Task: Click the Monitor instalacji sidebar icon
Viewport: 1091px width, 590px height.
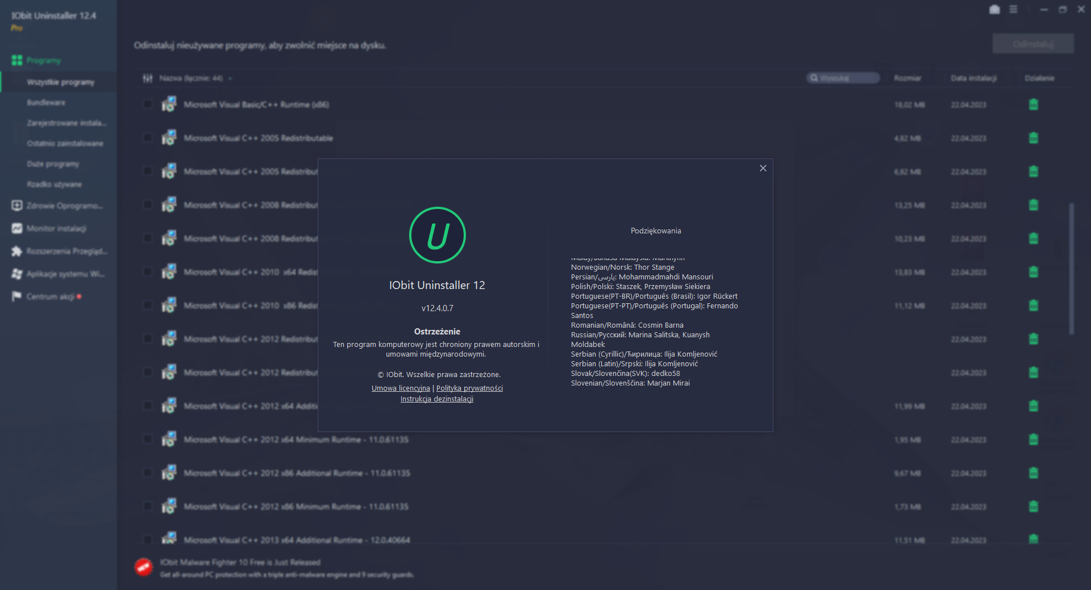Action: pyautogui.click(x=17, y=228)
